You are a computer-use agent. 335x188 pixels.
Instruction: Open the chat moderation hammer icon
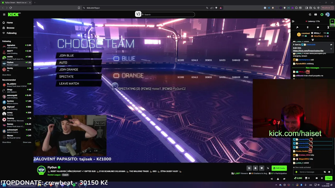pos(297,27)
